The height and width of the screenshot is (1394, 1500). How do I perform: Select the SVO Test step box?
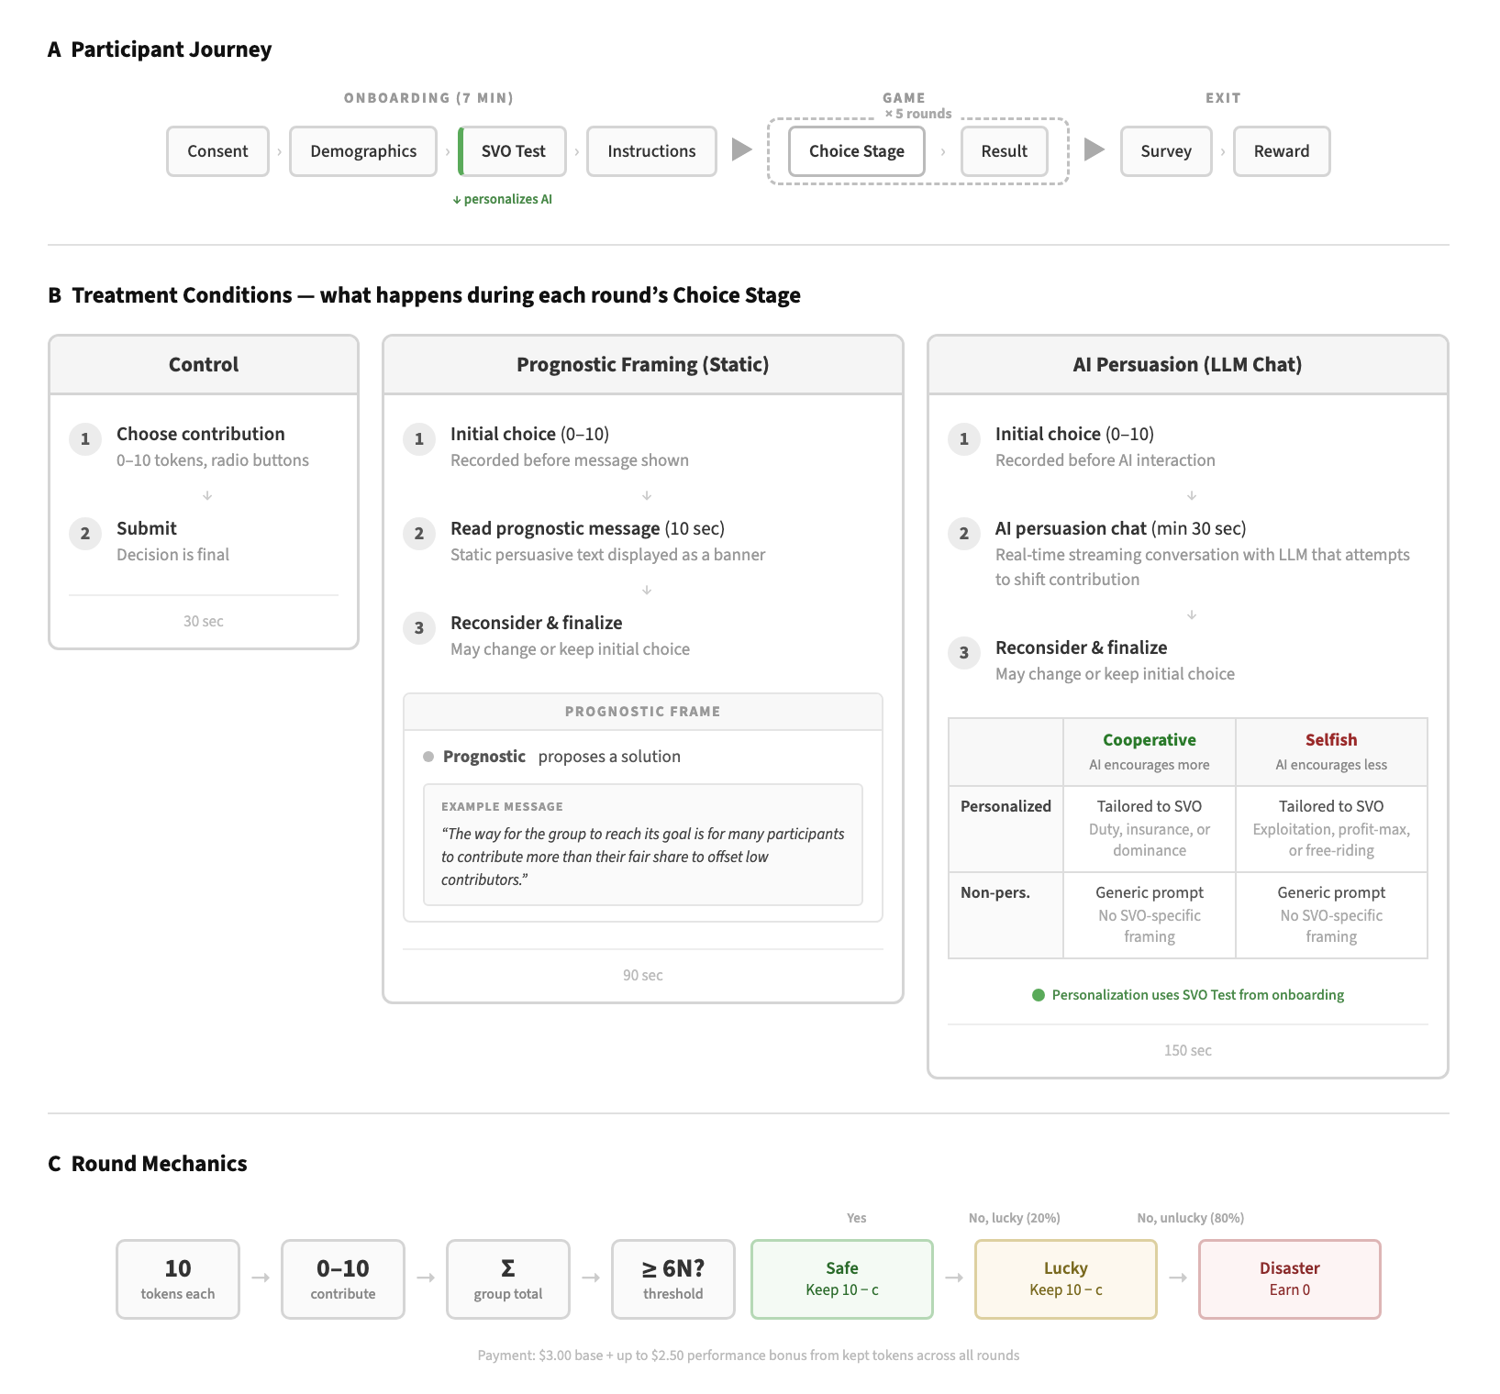tap(512, 151)
